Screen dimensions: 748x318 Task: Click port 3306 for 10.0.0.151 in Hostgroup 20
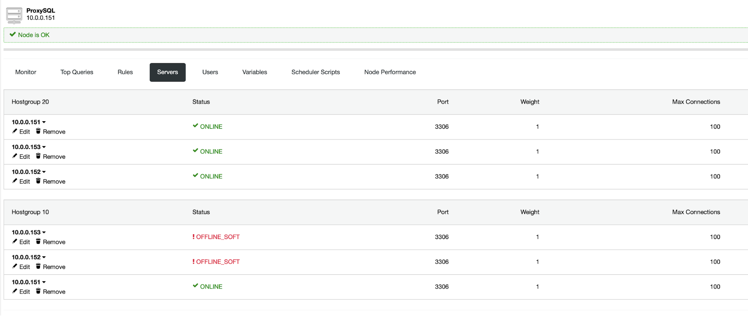[x=442, y=127]
